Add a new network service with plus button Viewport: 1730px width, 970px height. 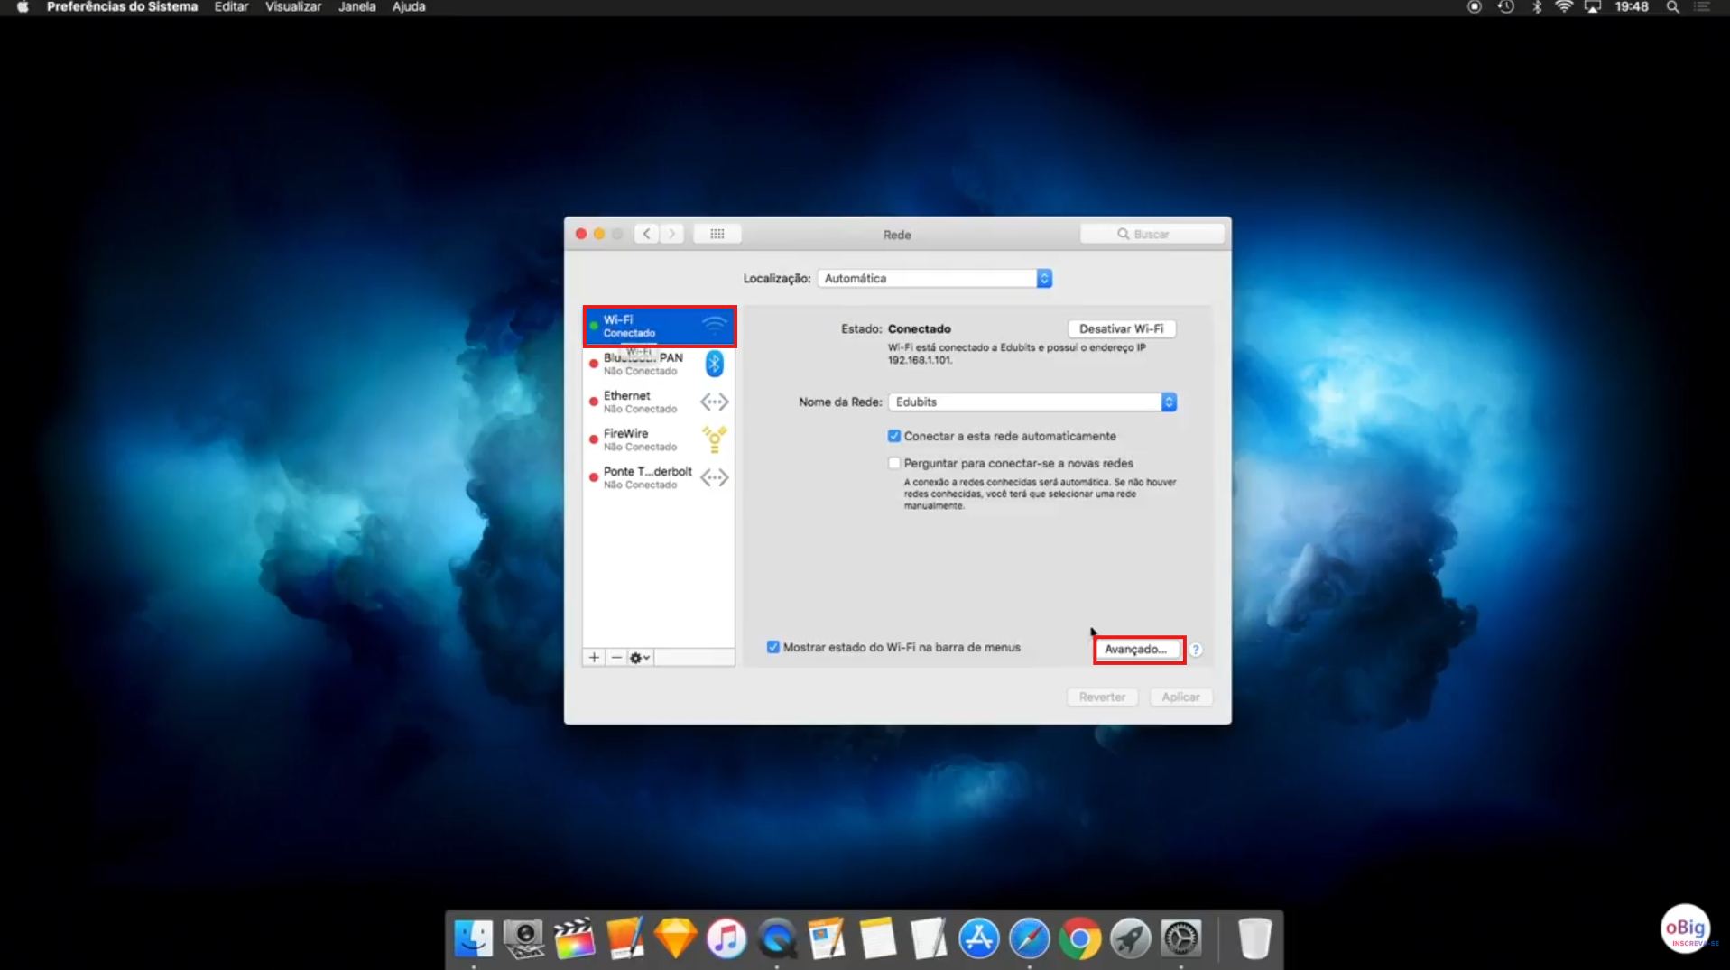tap(593, 657)
